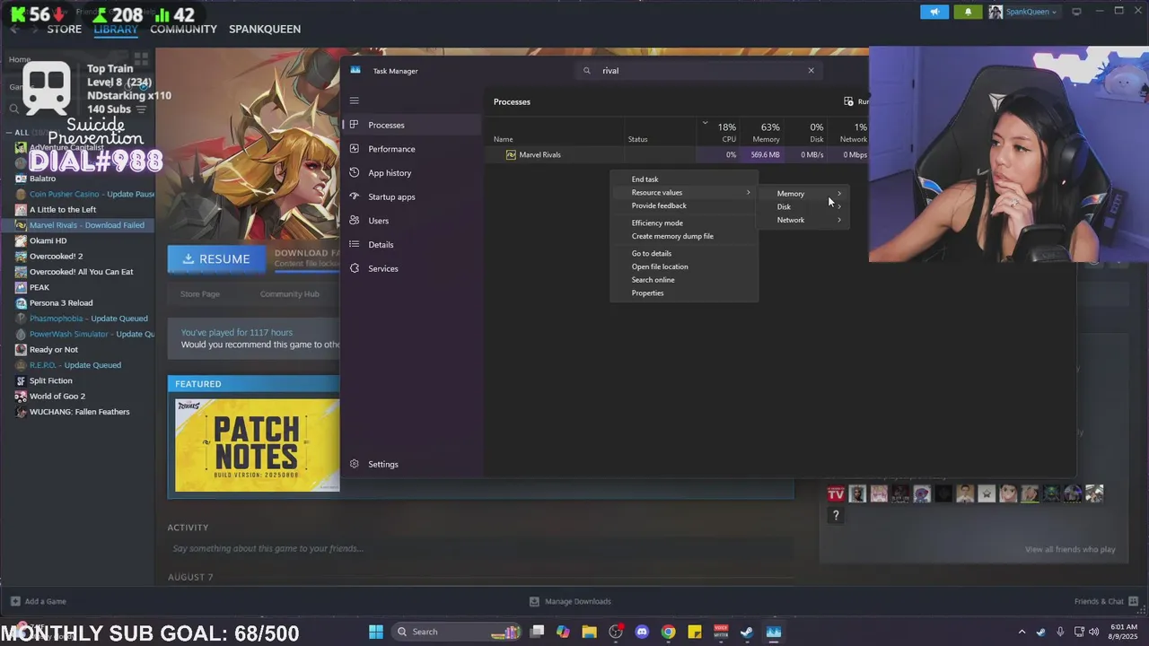
Task: Click the Processes icon in Task Manager sidebar
Action: (x=355, y=125)
